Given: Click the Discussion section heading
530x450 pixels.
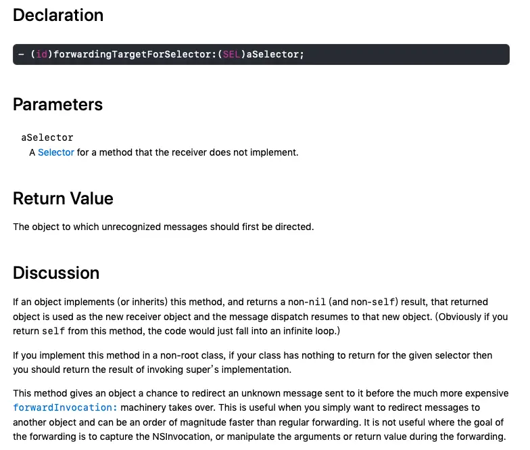Looking at the screenshot, I should pos(56,273).
